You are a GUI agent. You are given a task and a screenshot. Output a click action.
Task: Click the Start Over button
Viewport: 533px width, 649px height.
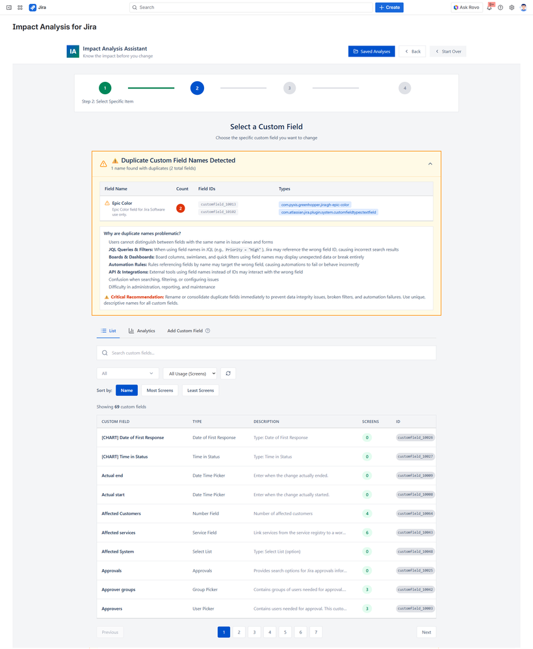coord(447,51)
